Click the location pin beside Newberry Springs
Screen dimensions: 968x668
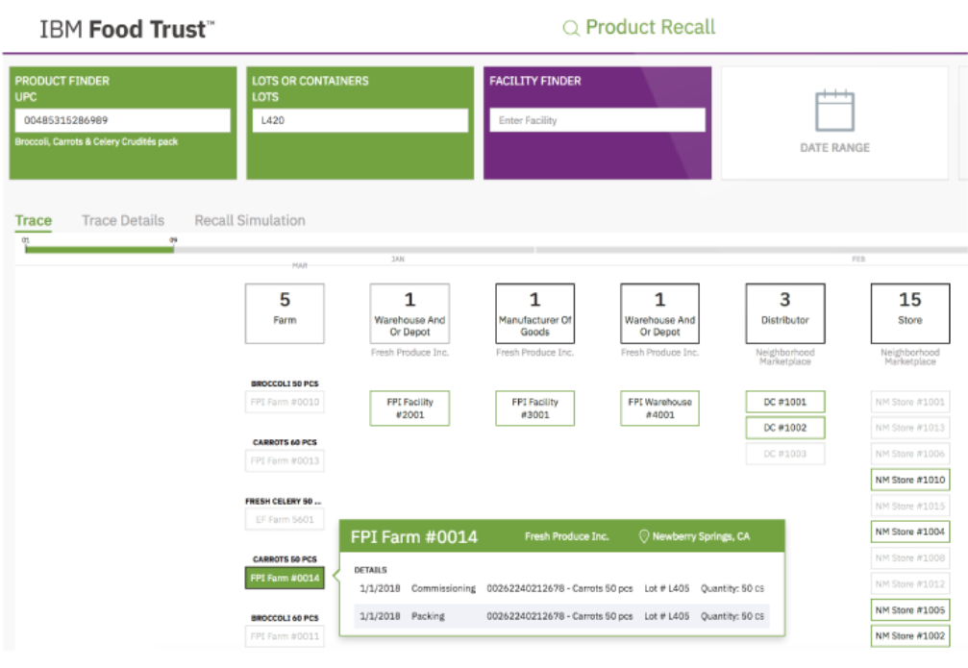644,536
